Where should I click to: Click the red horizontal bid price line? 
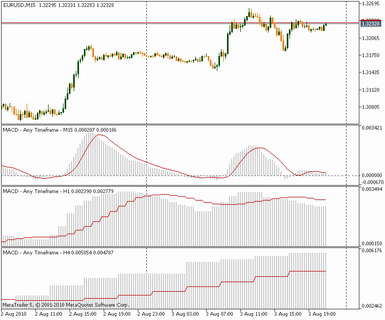160,23
